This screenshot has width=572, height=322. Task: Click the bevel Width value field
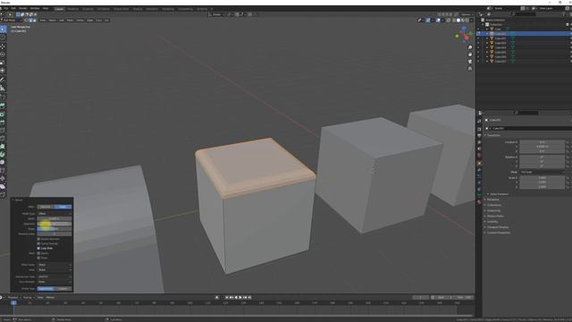55,218
